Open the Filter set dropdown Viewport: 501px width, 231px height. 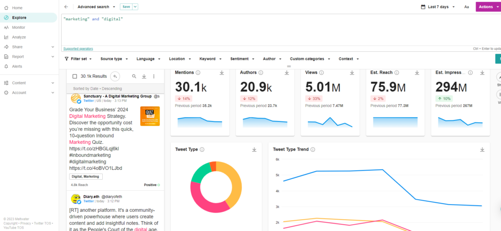(x=78, y=59)
